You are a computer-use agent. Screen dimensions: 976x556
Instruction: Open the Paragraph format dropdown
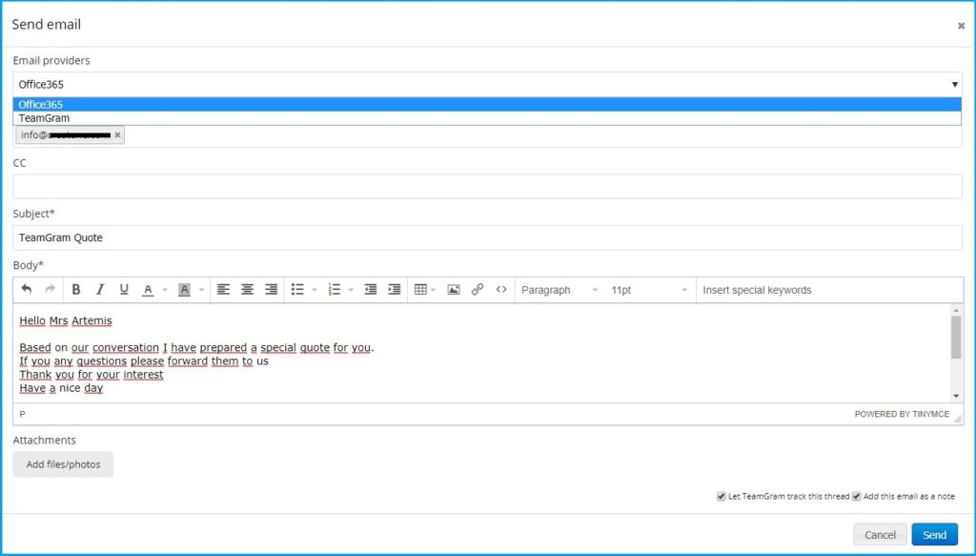pyautogui.click(x=559, y=290)
